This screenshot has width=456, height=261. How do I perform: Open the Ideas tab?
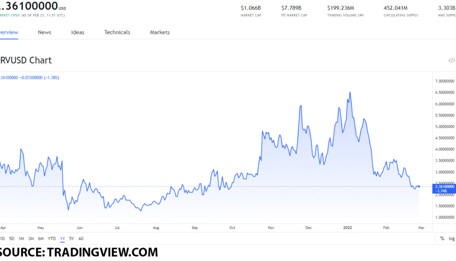click(78, 32)
